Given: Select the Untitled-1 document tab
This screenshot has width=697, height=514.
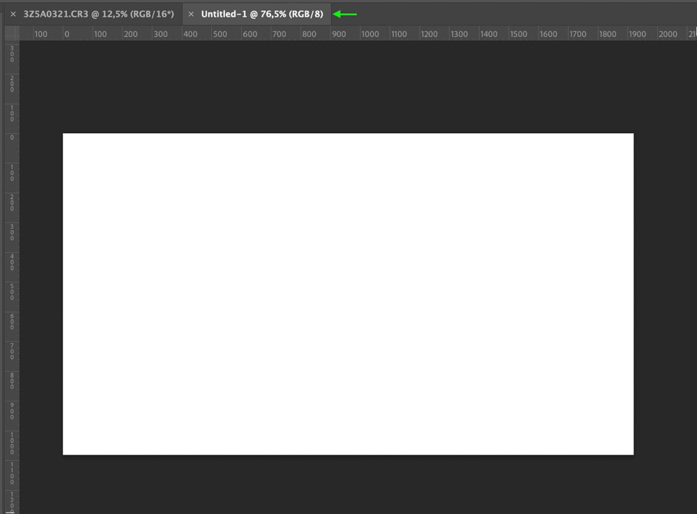Looking at the screenshot, I should [262, 14].
